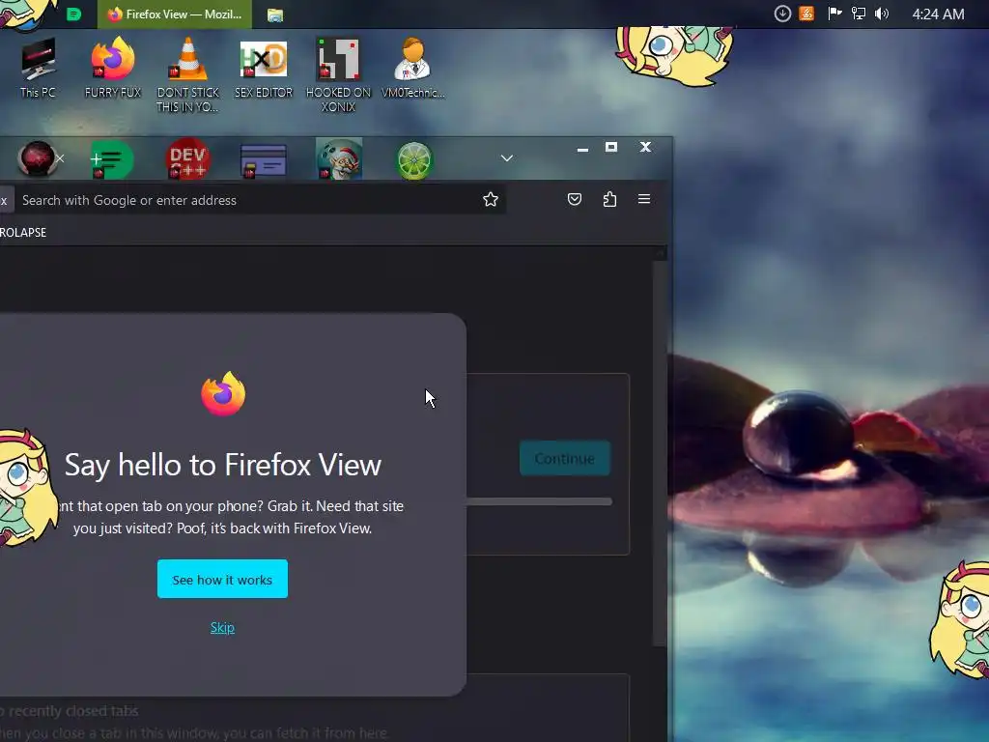Click the Skip link
989x742 pixels.
pos(222,627)
